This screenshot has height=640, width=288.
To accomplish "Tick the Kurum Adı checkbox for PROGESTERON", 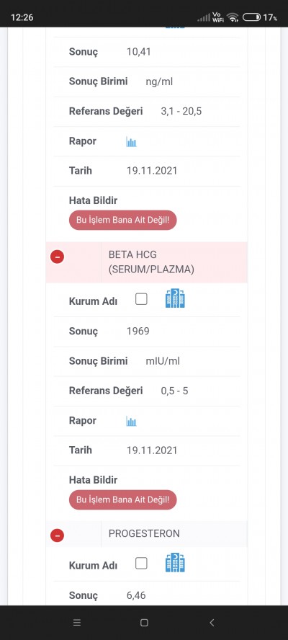I will pos(141,564).
